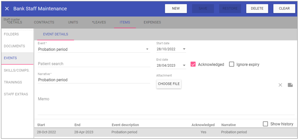Open the Start date picker dropdown

[x=184, y=49]
